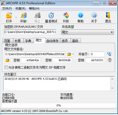
Task: Open the 关于 (About) info icon
Action: point(94,16)
